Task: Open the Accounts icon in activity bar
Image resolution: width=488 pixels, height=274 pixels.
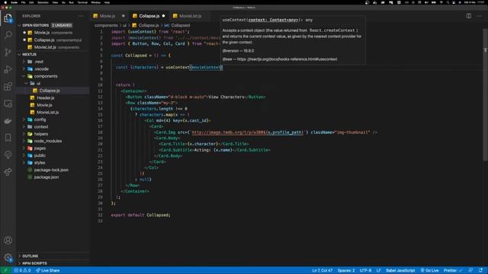Action: point(8,241)
